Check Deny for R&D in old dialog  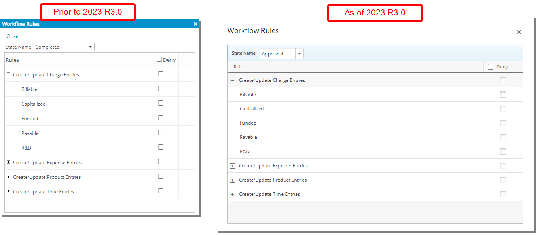[161, 147]
